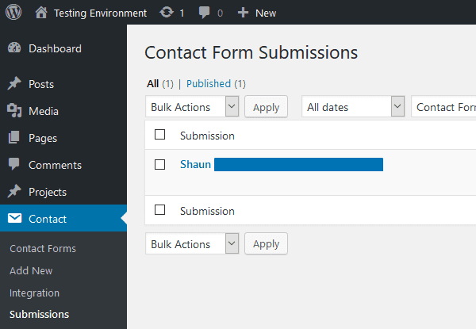Open Submissions submenu
The width and height of the screenshot is (476, 329).
(x=39, y=314)
